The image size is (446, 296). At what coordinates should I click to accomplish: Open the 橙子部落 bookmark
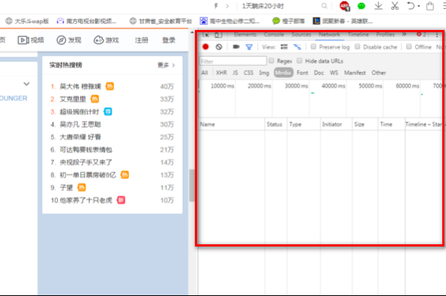tap(289, 21)
